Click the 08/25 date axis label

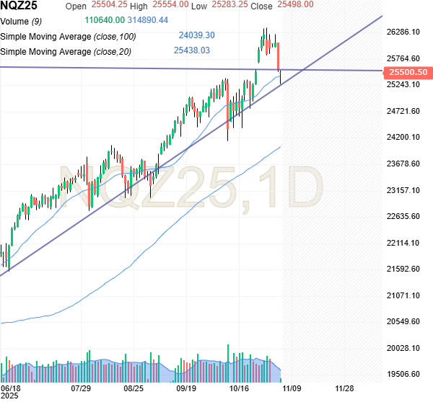click(x=134, y=388)
